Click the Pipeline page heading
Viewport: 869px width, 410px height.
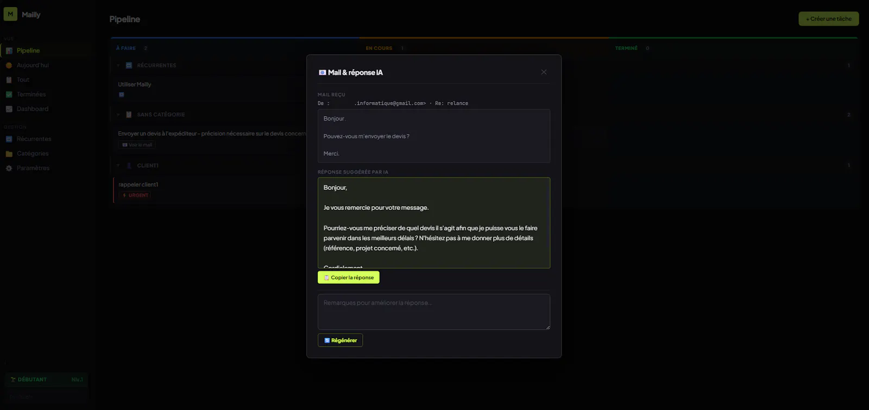[x=124, y=19]
